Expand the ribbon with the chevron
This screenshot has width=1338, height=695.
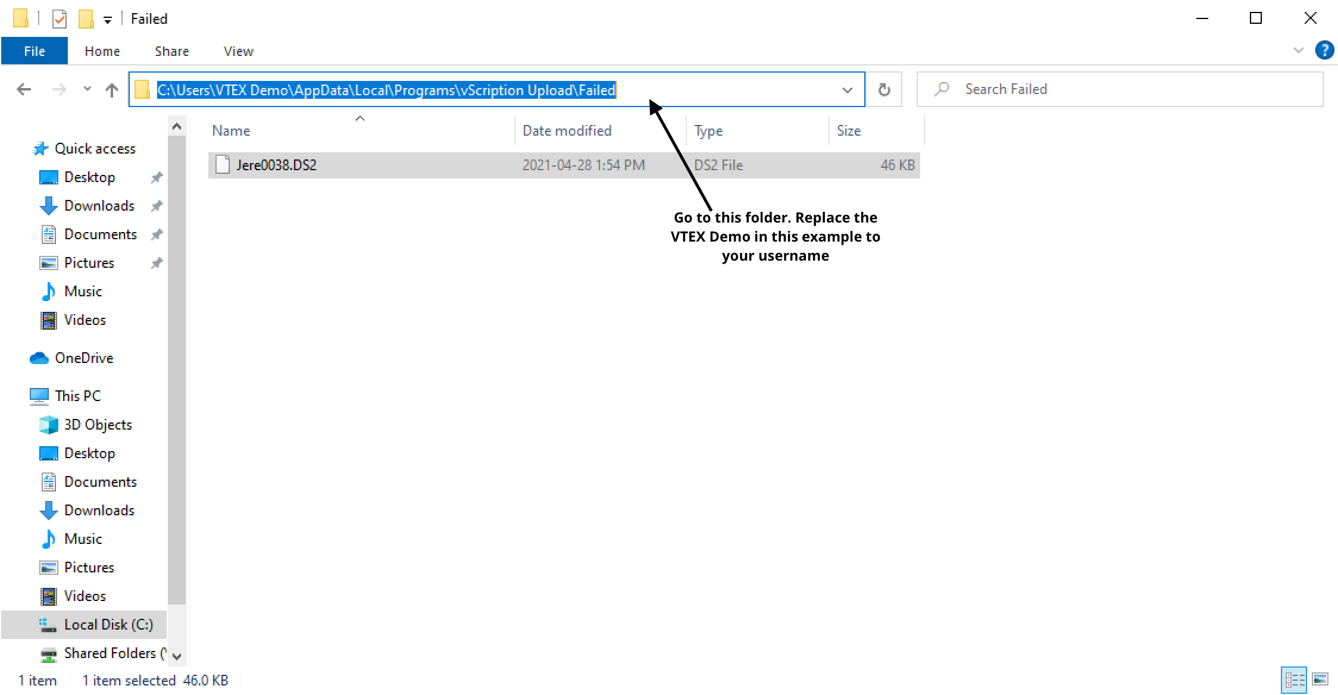pos(1299,51)
